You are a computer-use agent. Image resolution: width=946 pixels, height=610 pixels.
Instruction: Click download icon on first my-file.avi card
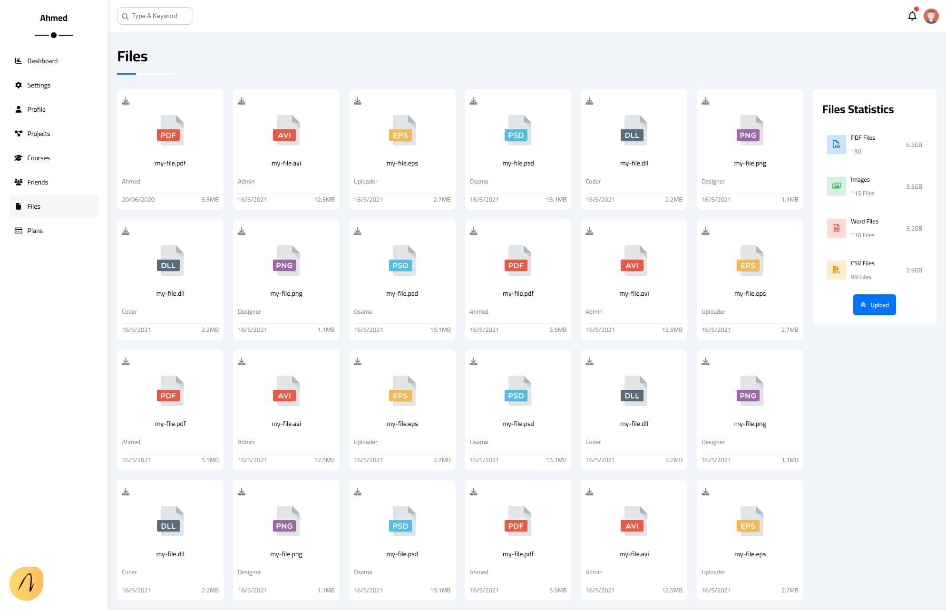242,101
